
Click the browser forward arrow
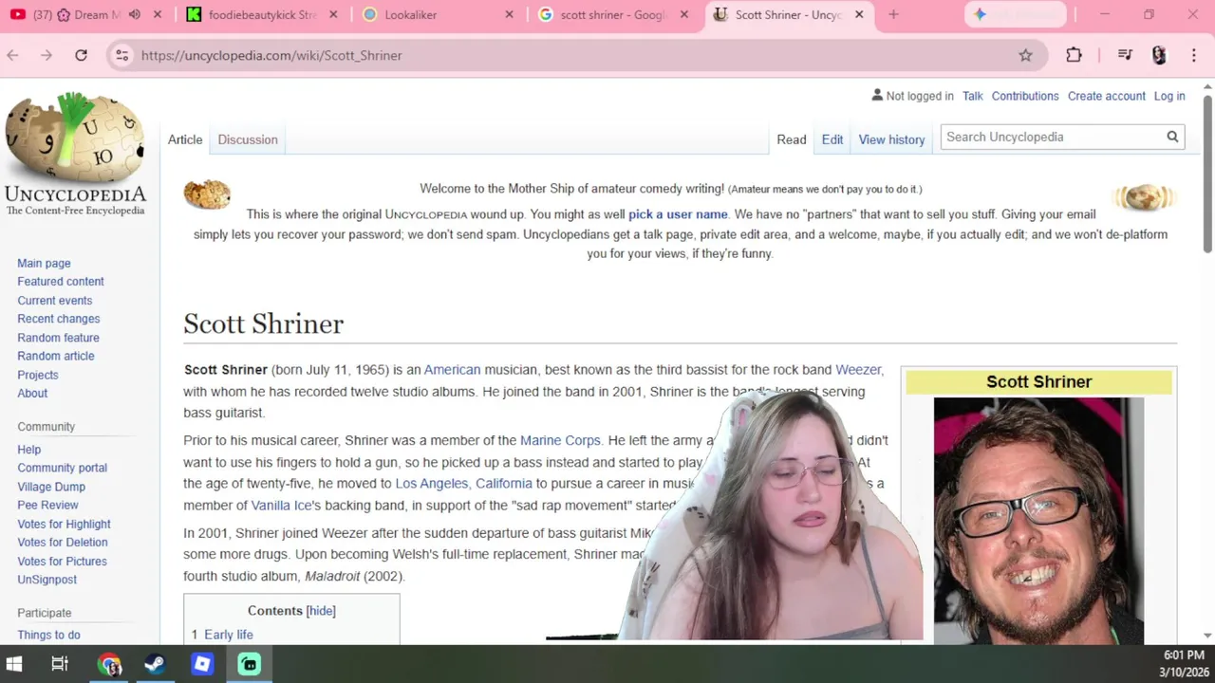coord(47,55)
